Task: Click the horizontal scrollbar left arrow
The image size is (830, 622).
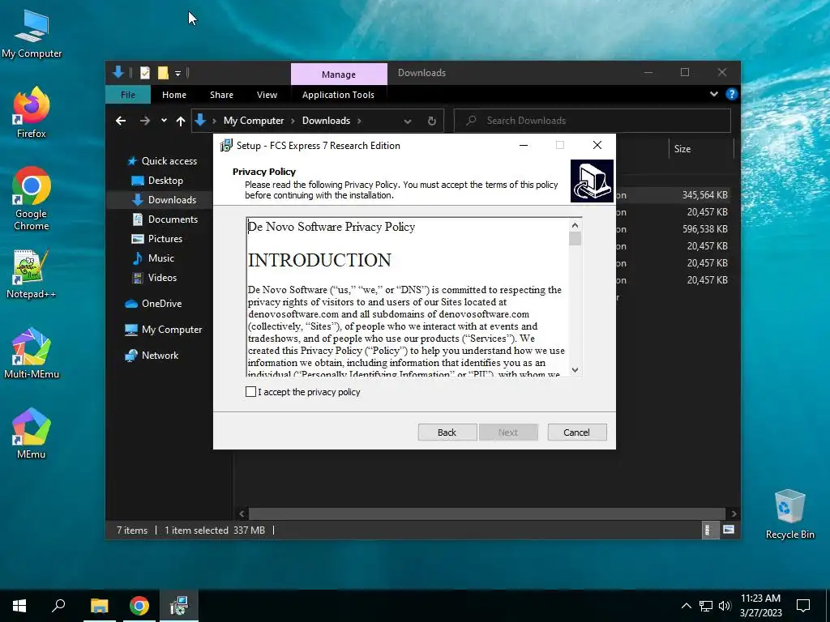Action: coord(242,513)
